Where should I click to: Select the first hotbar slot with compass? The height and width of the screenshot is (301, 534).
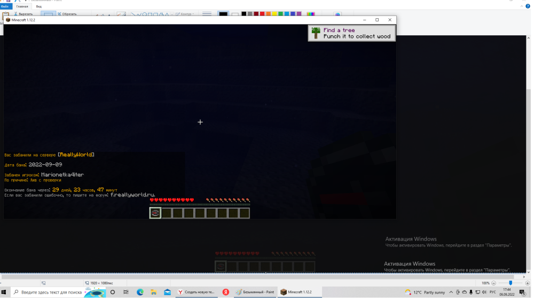coord(155,213)
